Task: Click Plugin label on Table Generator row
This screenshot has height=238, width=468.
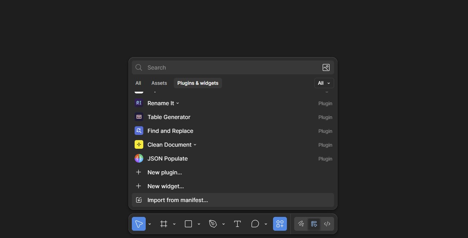Action: [x=325, y=117]
